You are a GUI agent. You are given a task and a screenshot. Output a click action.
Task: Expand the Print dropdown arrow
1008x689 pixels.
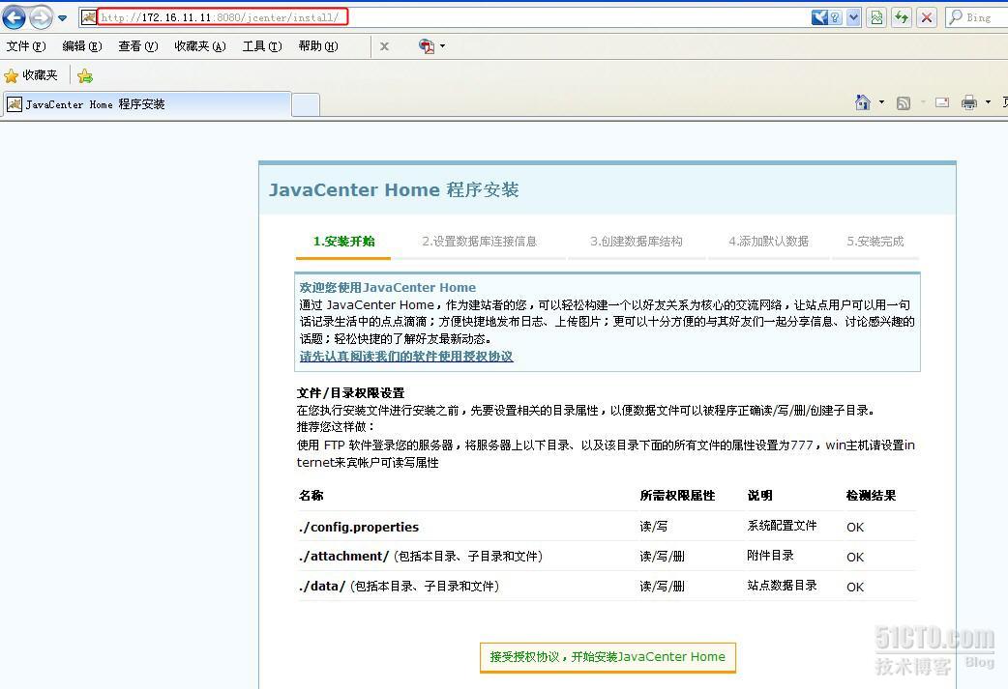pos(988,102)
